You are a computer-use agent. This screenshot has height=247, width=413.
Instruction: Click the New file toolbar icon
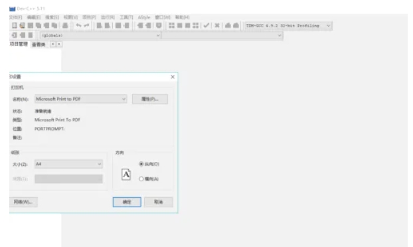click(15, 25)
